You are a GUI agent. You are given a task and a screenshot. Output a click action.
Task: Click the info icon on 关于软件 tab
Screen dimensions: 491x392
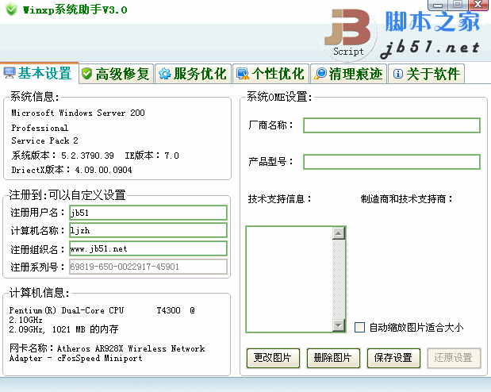click(397, 74)
